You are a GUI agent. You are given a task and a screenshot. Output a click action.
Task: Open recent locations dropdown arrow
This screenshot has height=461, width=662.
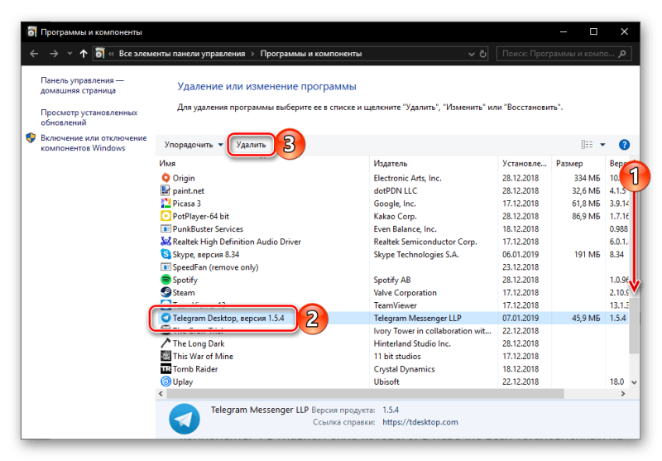coord(70,54)
